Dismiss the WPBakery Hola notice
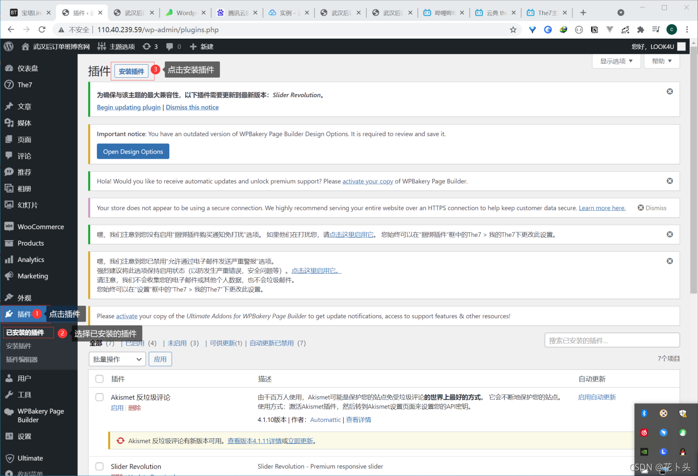 (670, 181)
